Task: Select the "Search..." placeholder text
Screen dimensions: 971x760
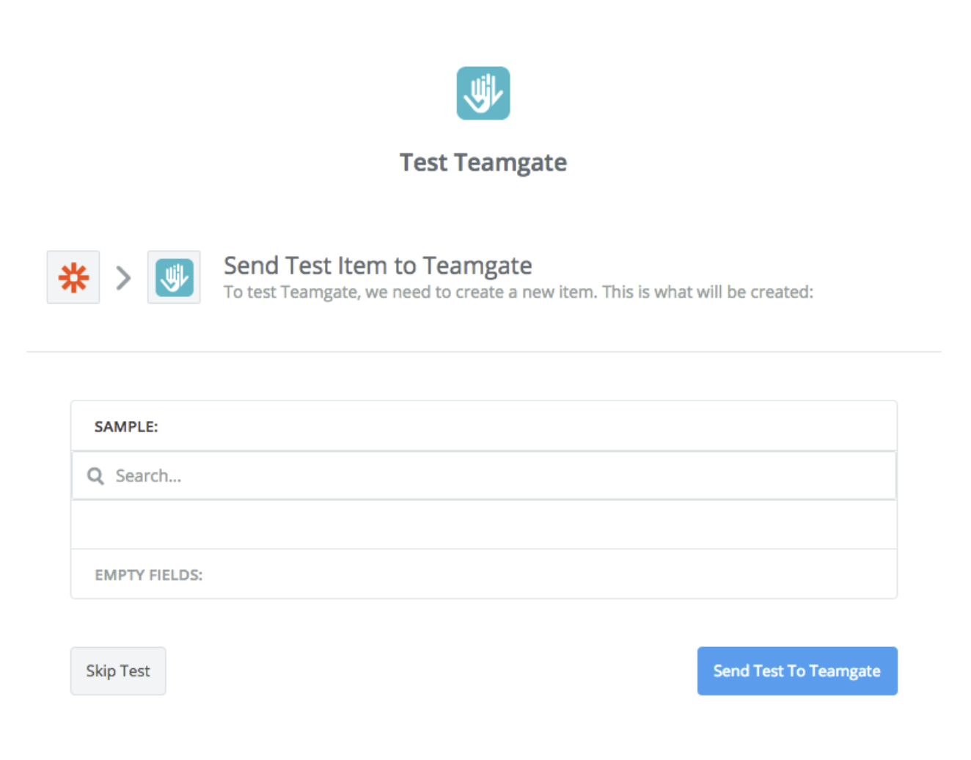Action: 148,476
